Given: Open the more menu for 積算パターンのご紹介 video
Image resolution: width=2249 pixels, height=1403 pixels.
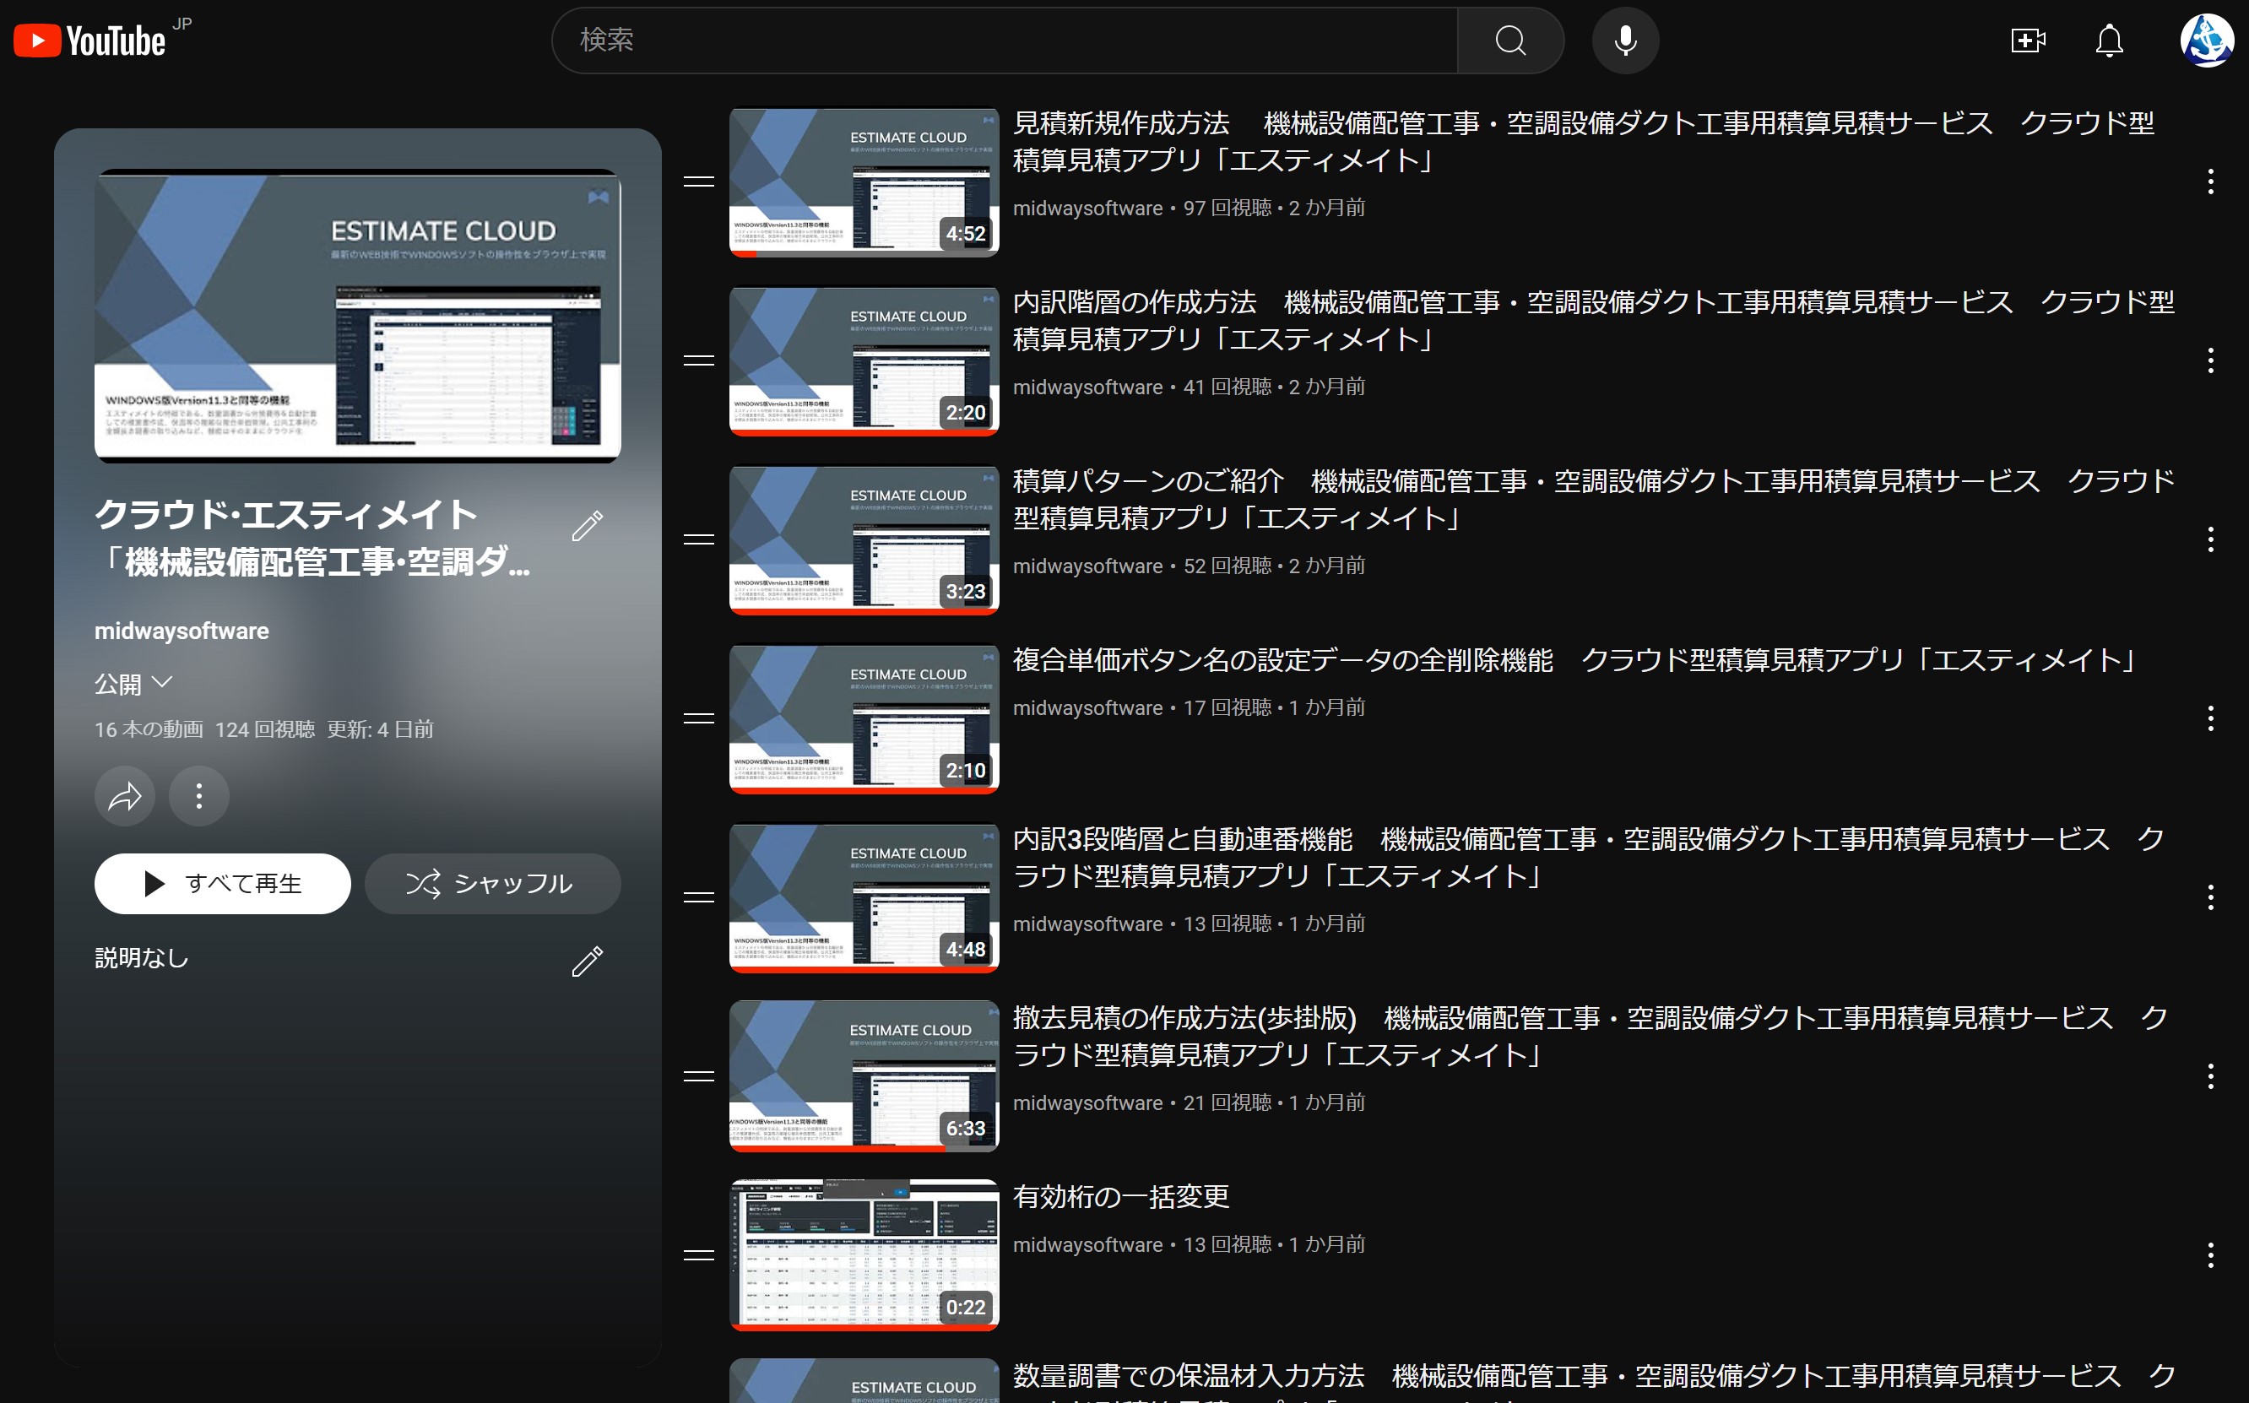Looking at the screenshot, I should [2211, 539].
